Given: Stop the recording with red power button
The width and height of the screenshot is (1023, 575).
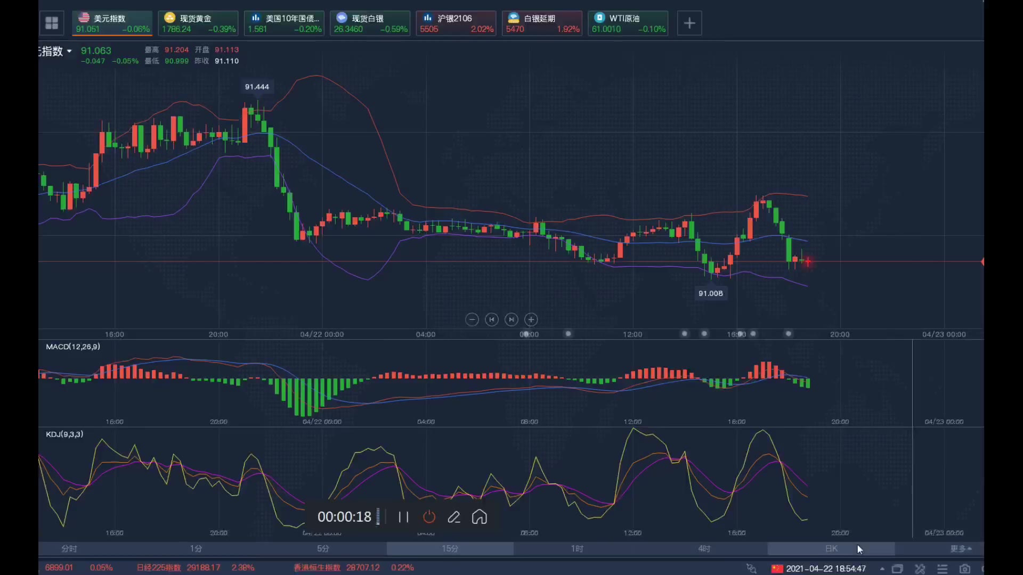Looking at the screenshot, I should pos(429,517).
